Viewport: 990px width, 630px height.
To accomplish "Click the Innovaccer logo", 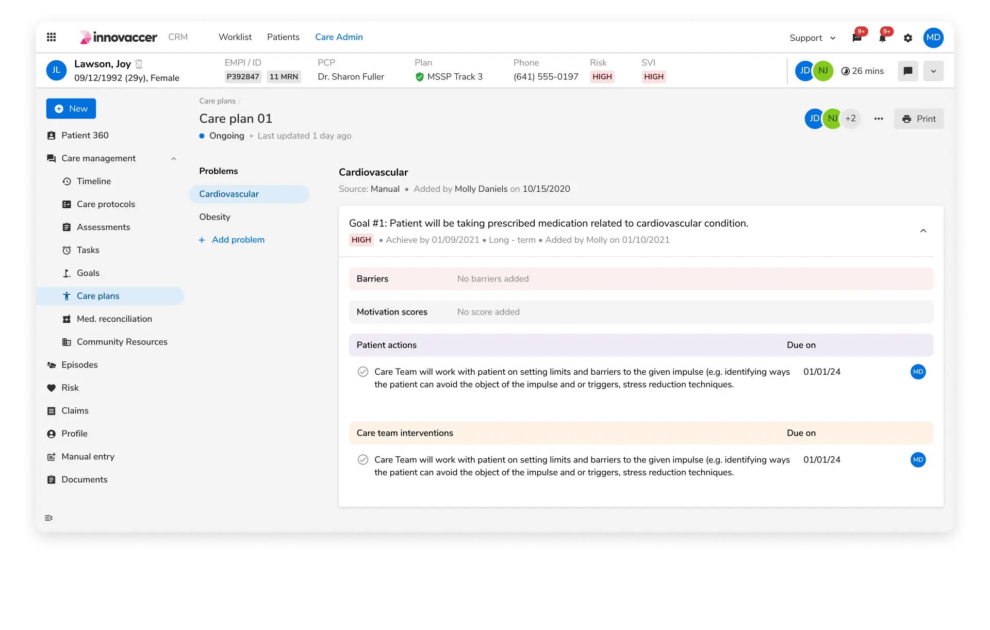I will pos(119,37).
